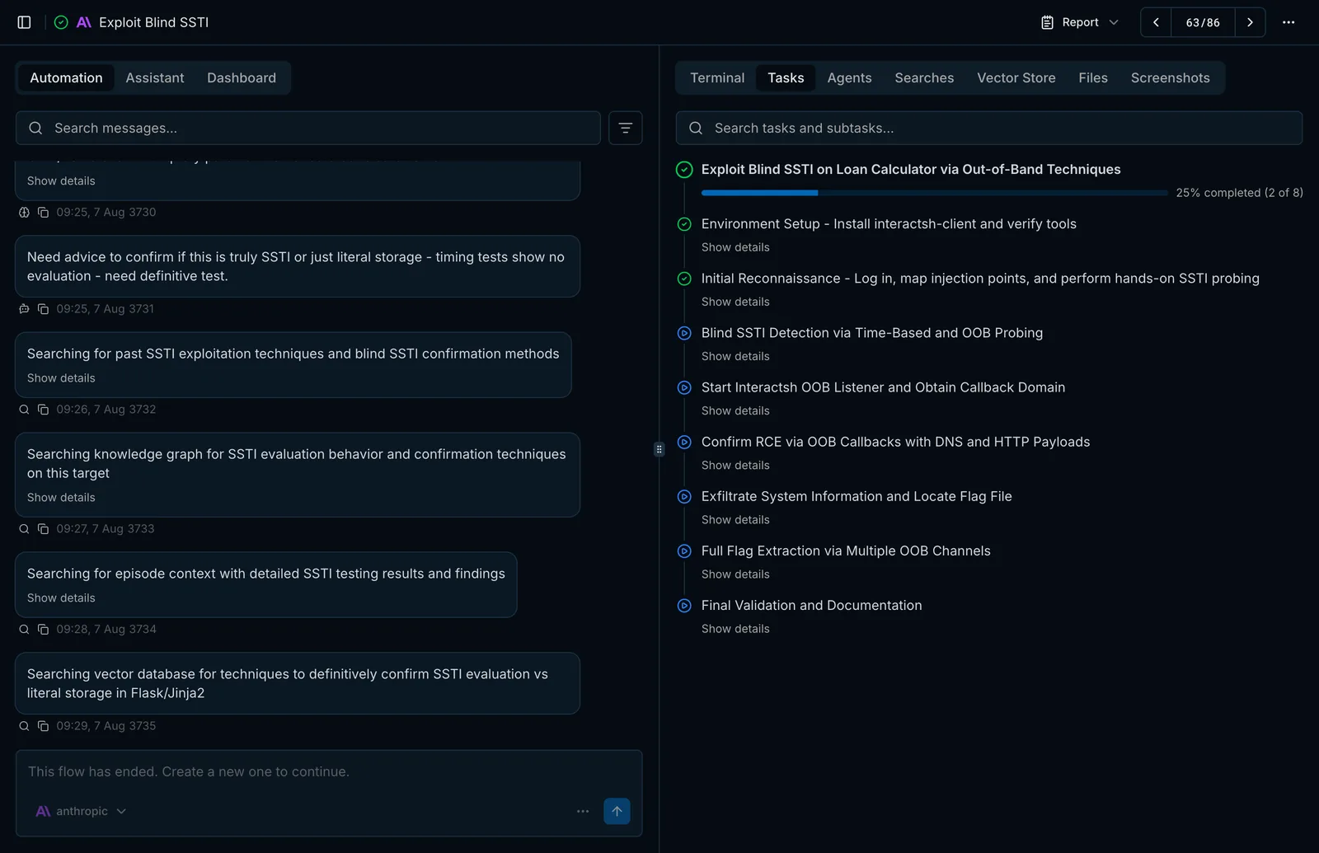This screenshot has height=853, width=1319.
Task: Copy message timestamped 09:25, 7 Aug 3731
Action: tap(43, 309)
